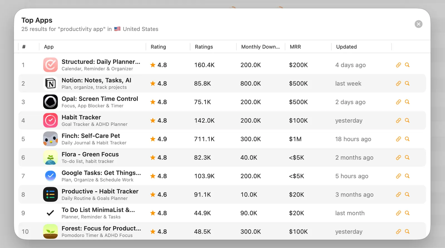Click the Opal app icon
Image resolution: width=445 pixels, height=248 pixels.
pyautogui.click(x=50, y=102)
